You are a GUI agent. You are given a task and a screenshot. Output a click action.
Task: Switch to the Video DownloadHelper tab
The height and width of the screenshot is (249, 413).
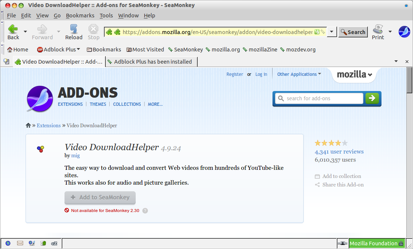click(59, 62)
